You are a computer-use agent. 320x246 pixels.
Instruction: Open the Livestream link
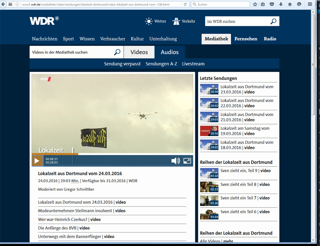(x=193, y=64)
